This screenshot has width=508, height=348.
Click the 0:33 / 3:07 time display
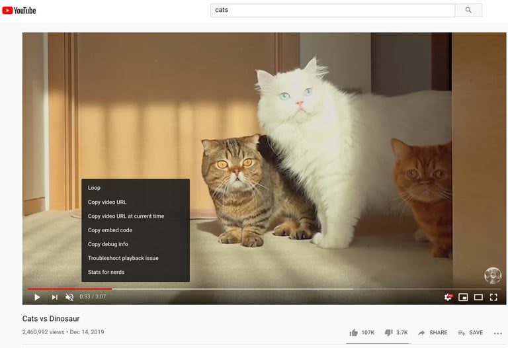pyautogui.click(x=93, y=296)
